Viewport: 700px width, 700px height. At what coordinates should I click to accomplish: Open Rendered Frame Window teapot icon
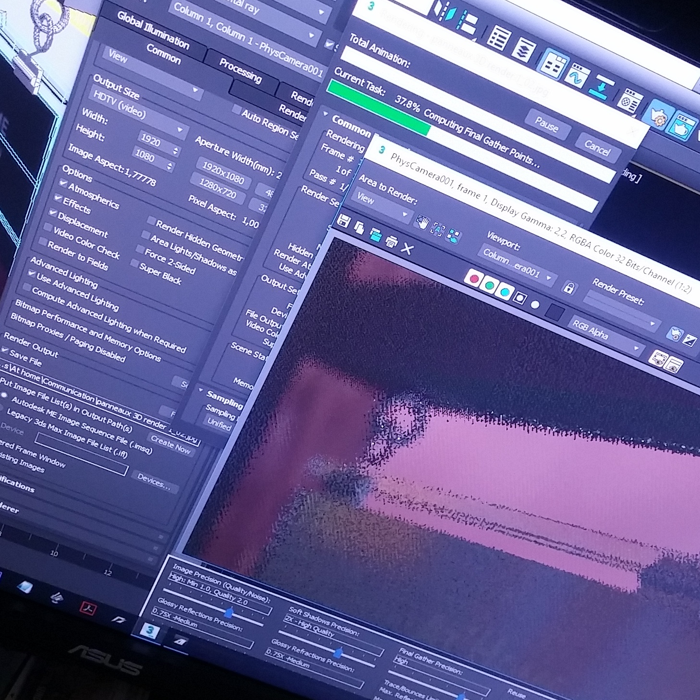point(683,126)
